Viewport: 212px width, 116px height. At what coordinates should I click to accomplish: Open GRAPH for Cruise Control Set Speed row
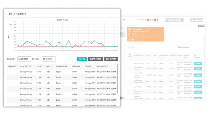click(x=198, y=92)
